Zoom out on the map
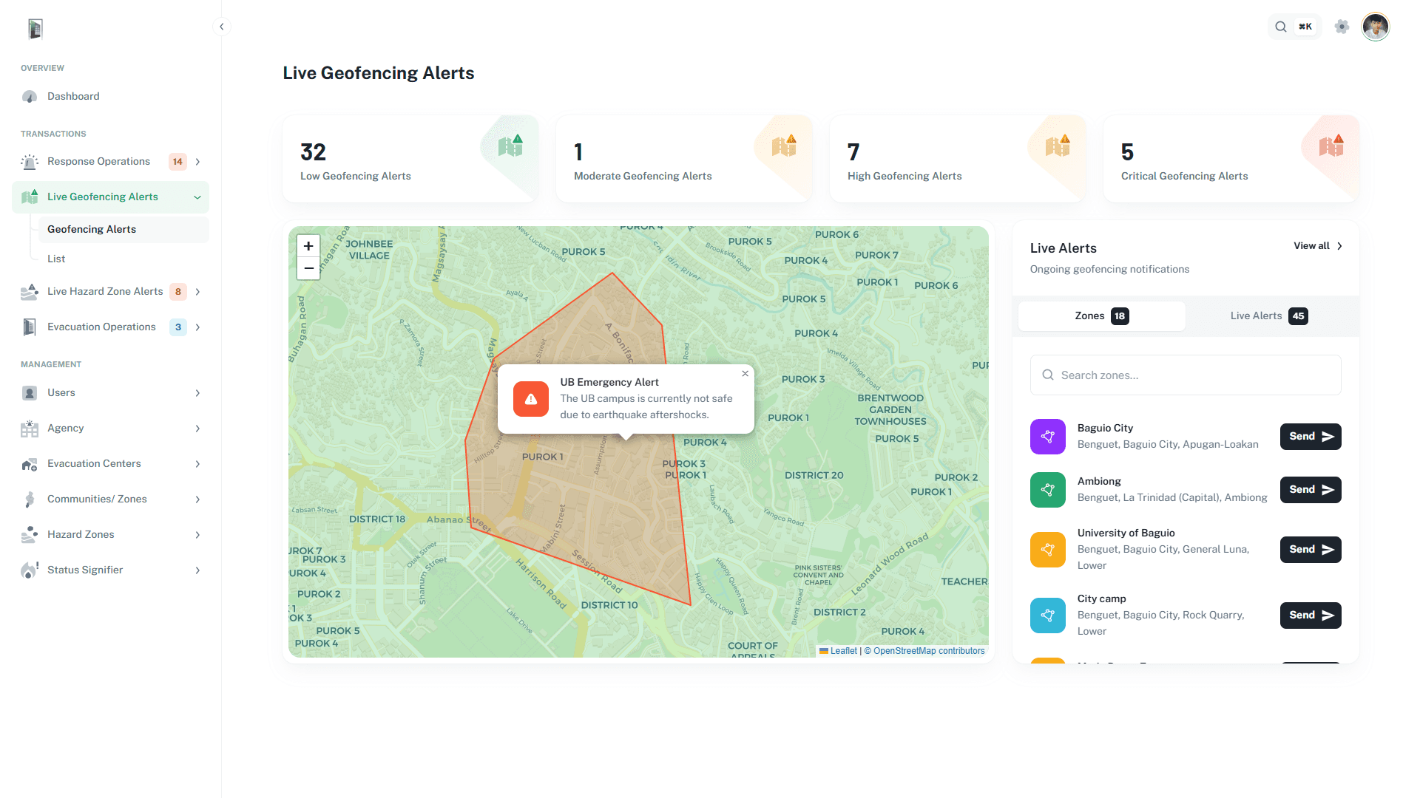The width and height of the screenshot is (1420, 798). point(308,268)
